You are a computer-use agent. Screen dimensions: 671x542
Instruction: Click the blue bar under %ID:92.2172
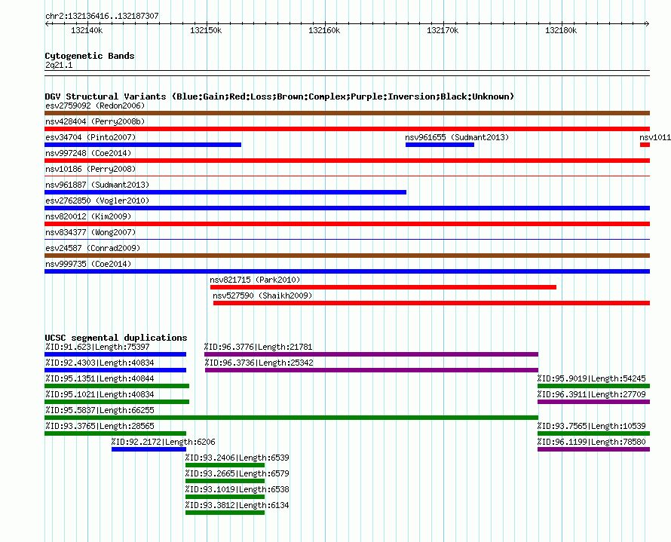tap(149, 449)
